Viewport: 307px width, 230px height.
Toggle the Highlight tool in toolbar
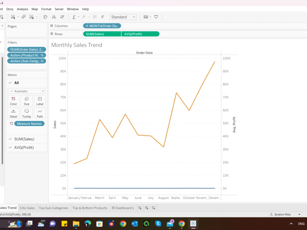click(74, 17)
